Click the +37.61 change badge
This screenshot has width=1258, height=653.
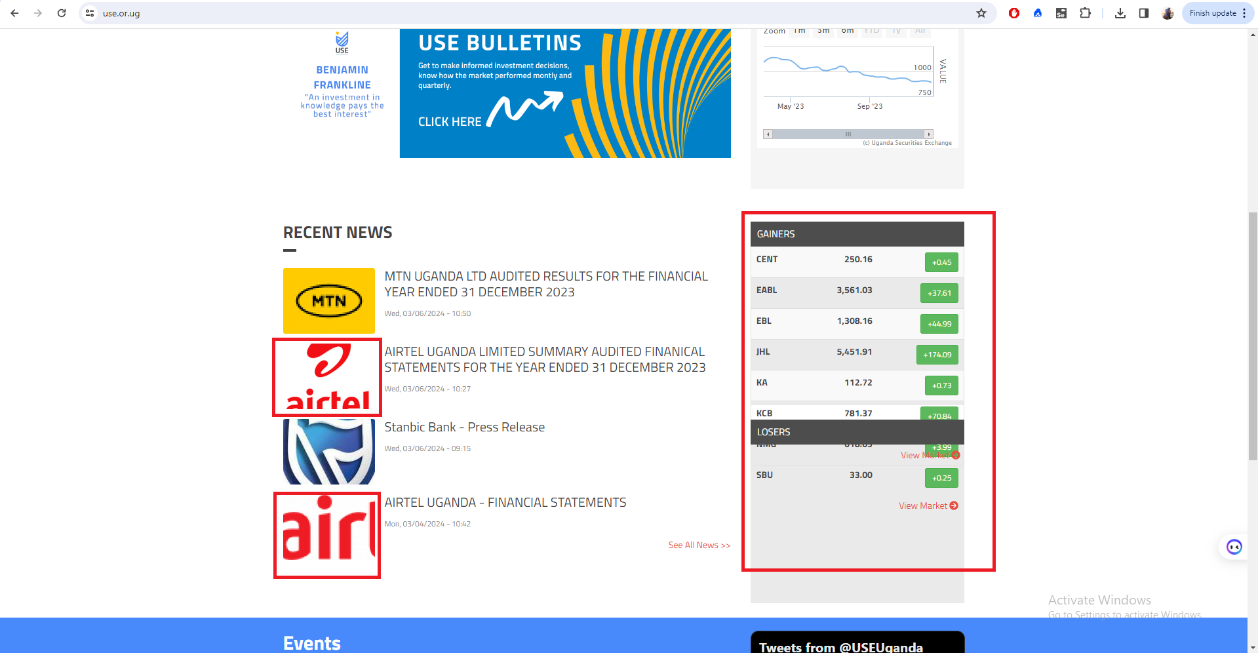(x=939, y=293)
